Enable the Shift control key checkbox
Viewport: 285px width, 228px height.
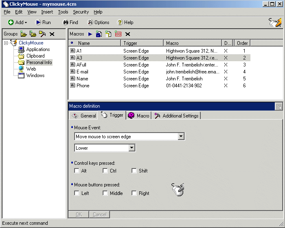[x=134, y=171]
